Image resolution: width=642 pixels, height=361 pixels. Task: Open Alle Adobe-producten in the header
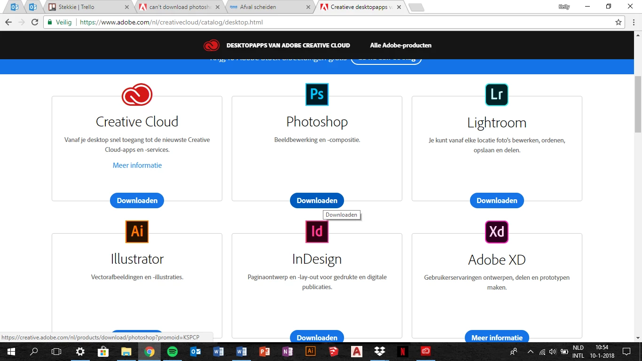400,46
